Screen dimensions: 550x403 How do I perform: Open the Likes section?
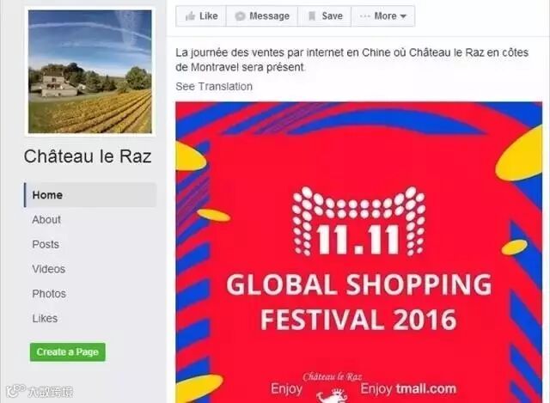coord(45,319)
